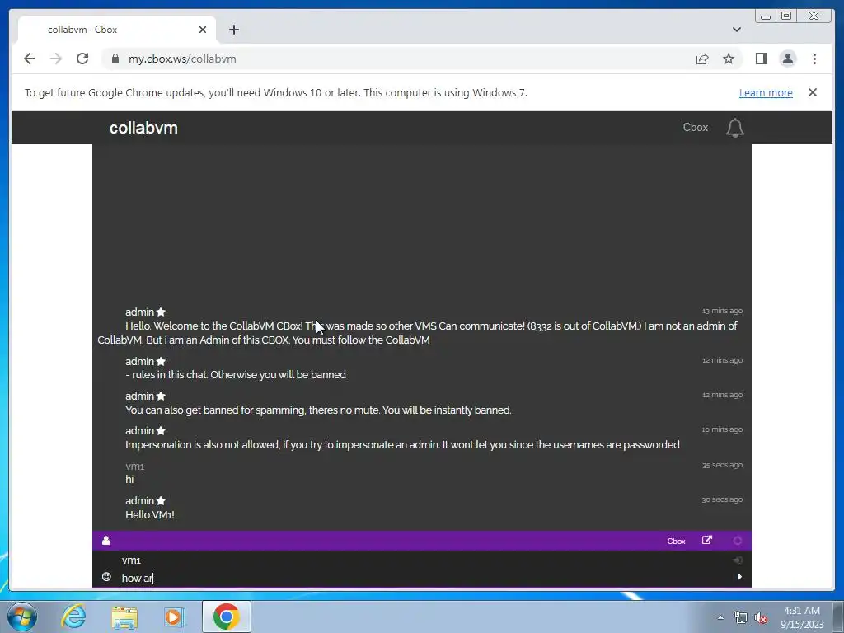Click admin name on the Hello VM1! message
Screen dimensions: 844x633
pos(139,500)
